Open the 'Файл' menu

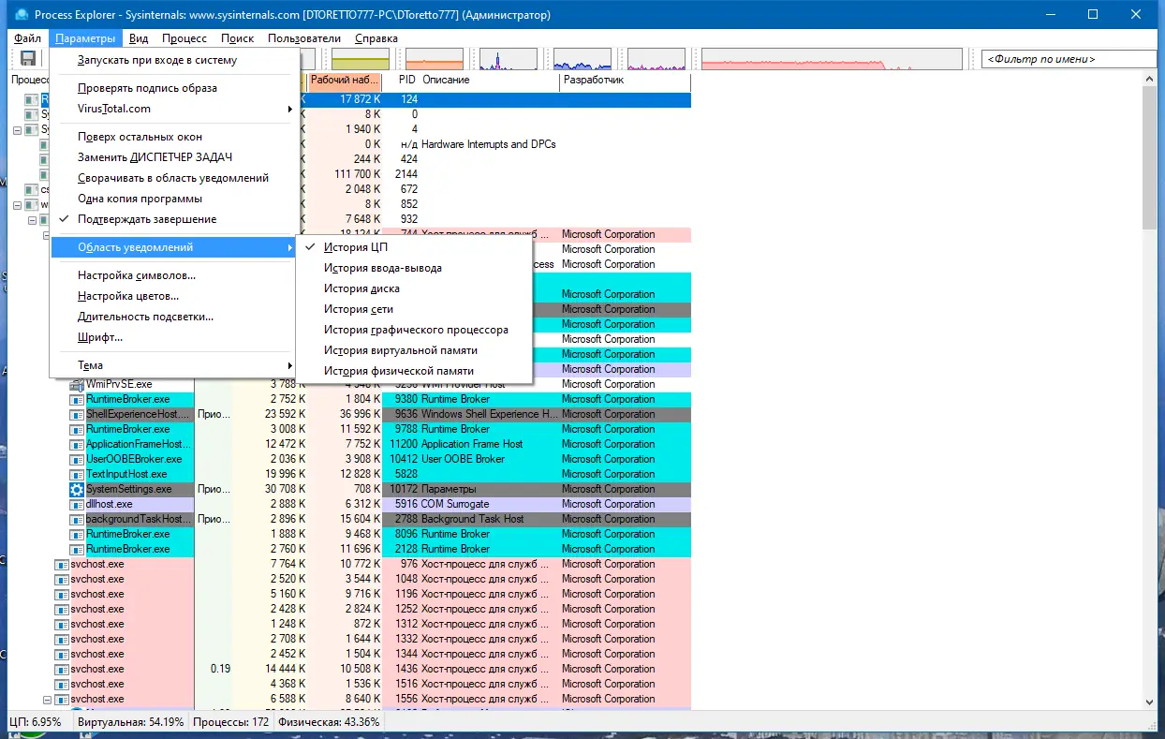point(28,38)
